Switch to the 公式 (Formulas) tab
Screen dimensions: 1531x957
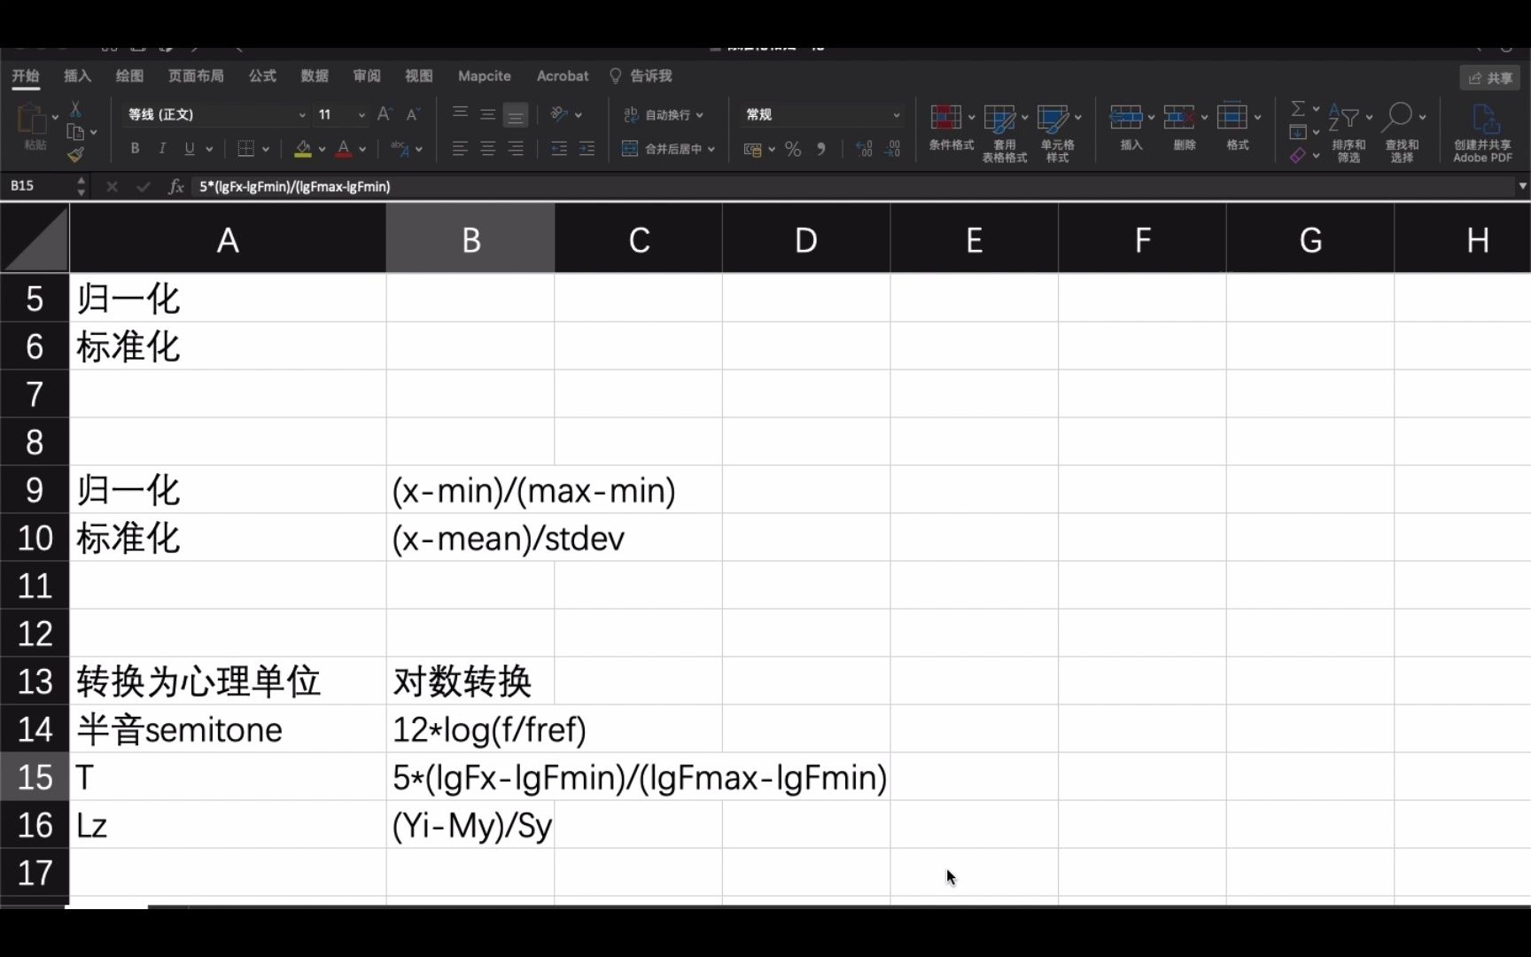click(262, 76)
